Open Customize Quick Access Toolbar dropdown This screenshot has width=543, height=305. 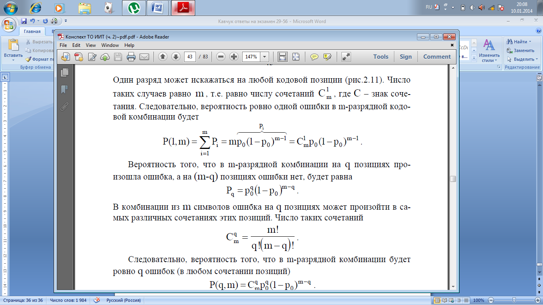(66, 21)
